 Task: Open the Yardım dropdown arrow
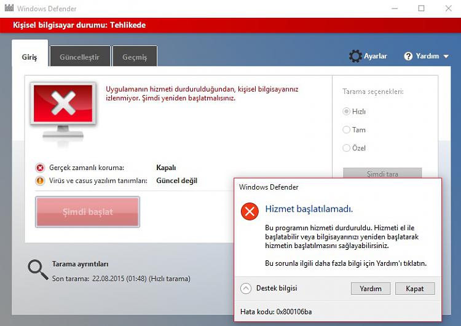446,56
